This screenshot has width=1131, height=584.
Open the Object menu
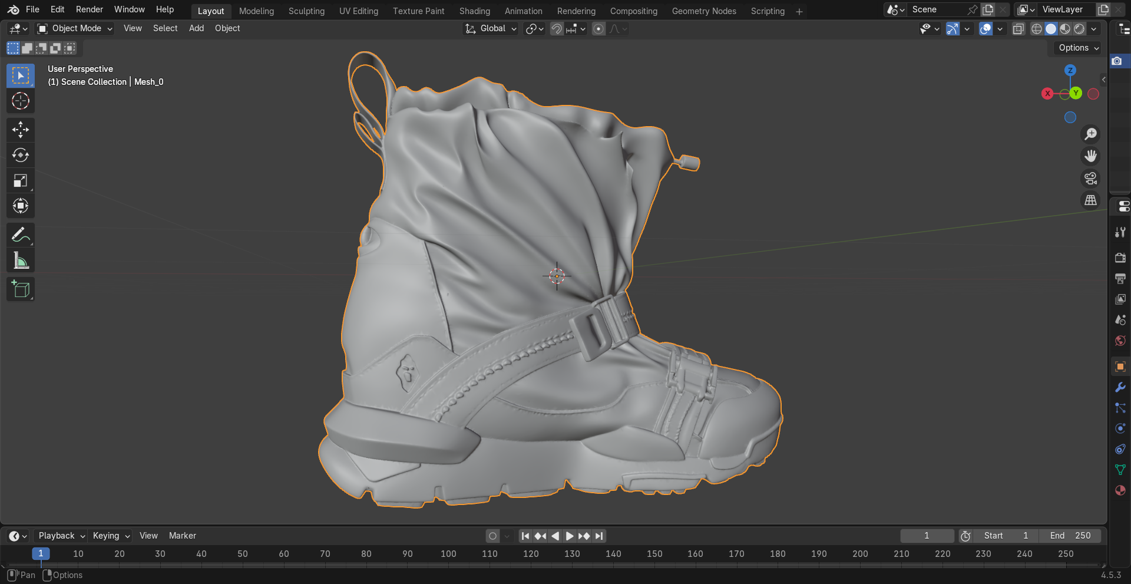coord(227,28)
